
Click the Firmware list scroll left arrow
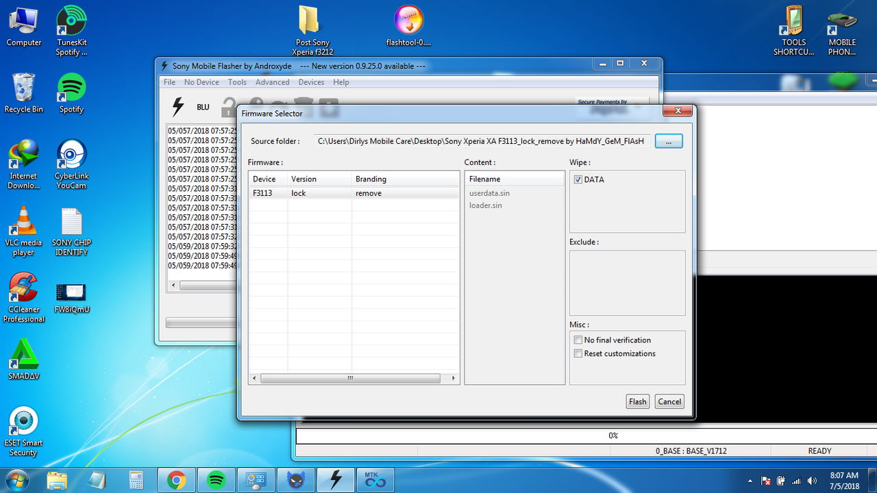coord(254,378)
